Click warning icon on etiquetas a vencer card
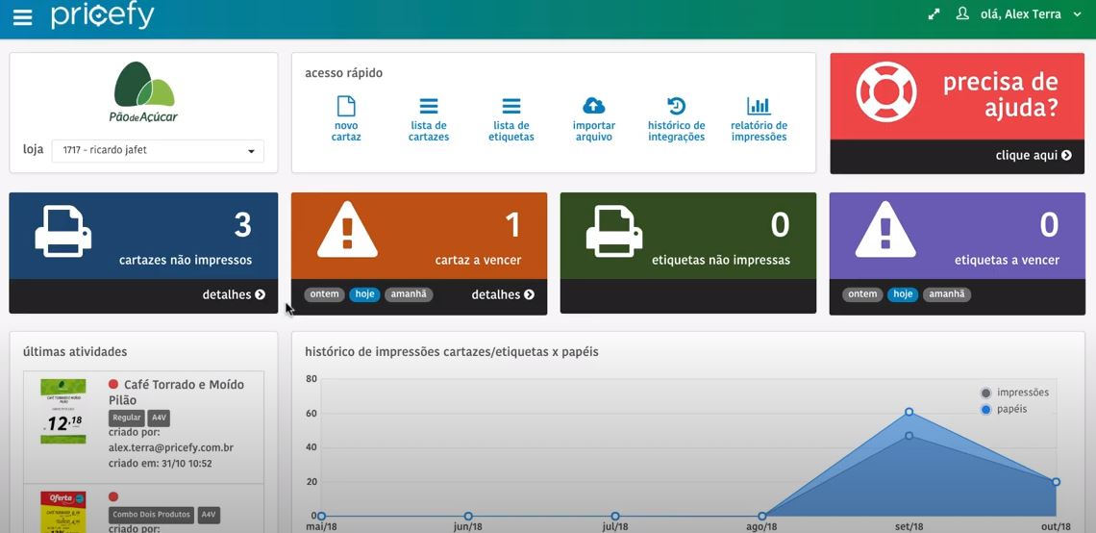The width and height of the screenshot is (1096, 533). (x=885, y=229)
